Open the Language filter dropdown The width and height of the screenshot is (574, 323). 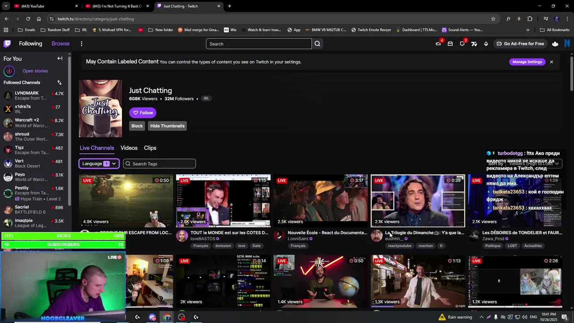point(99,164)
